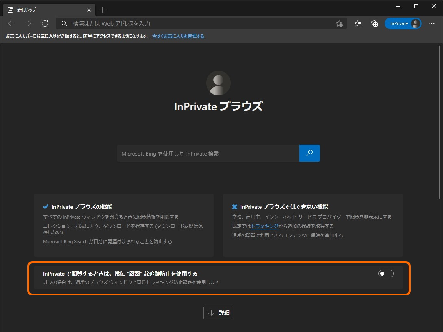
Task: Open the Edge settings menu (...)
Action: tap(432, 23)
